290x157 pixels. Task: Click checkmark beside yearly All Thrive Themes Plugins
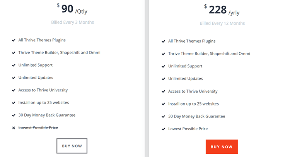(x=164, y=41)
